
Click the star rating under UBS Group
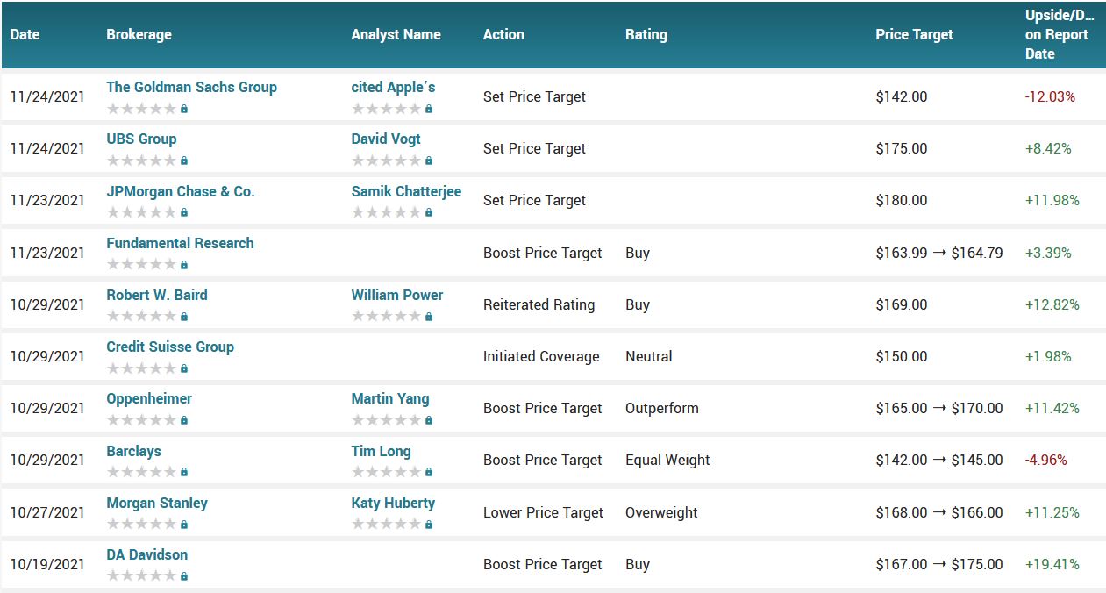click(x=141, y=161)
